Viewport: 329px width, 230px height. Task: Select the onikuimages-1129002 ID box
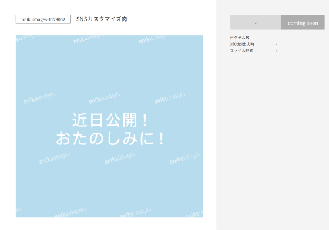[x=43, y=19]
